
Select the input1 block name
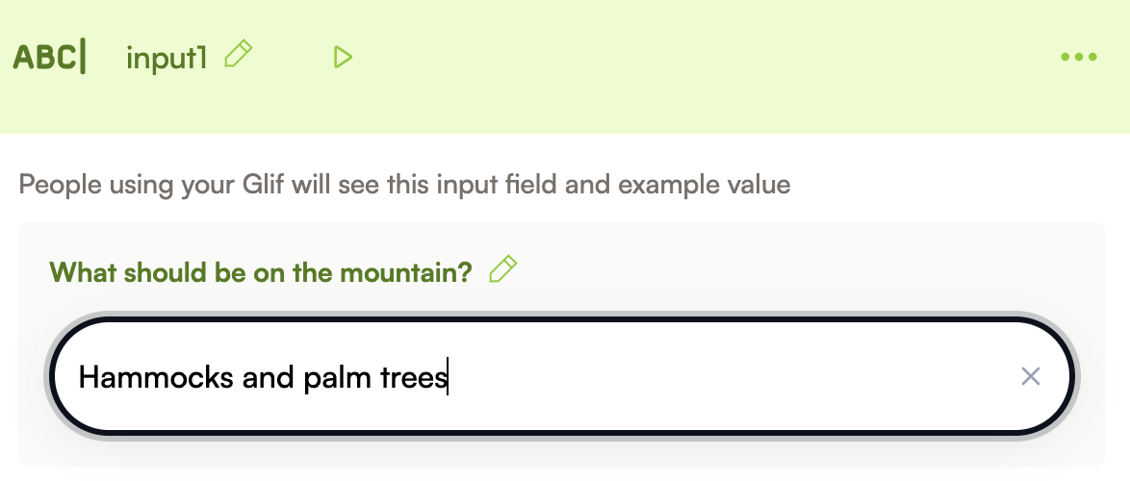[x=167, y=59]
